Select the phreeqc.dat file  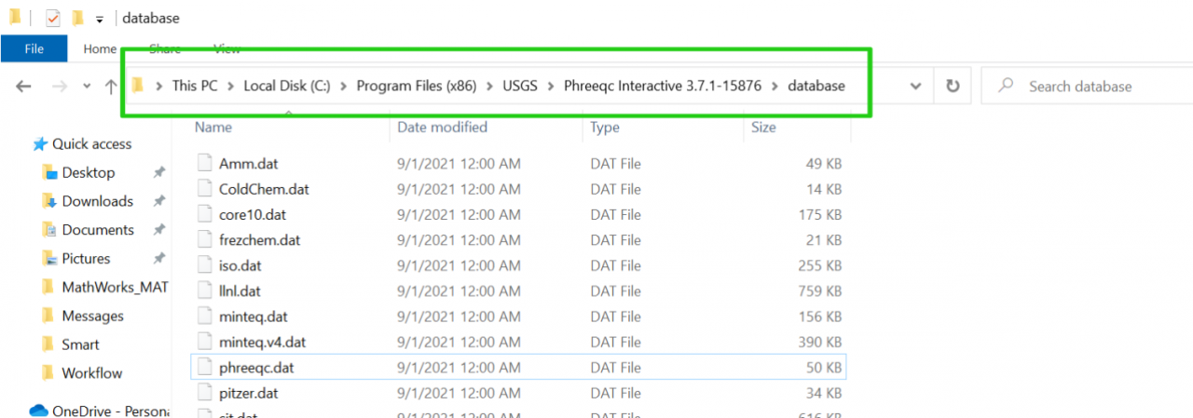[256, 368]
